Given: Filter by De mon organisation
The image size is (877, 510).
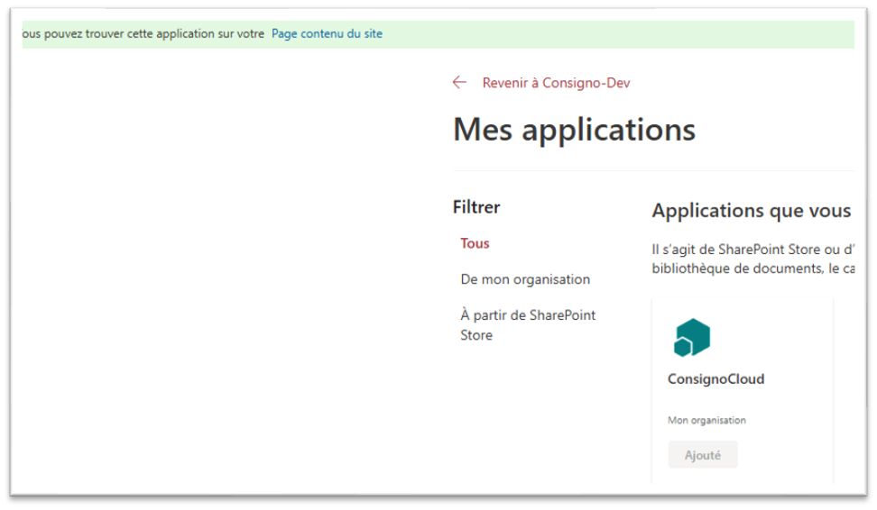Looking at the screenshot, I should click(525, 279).
